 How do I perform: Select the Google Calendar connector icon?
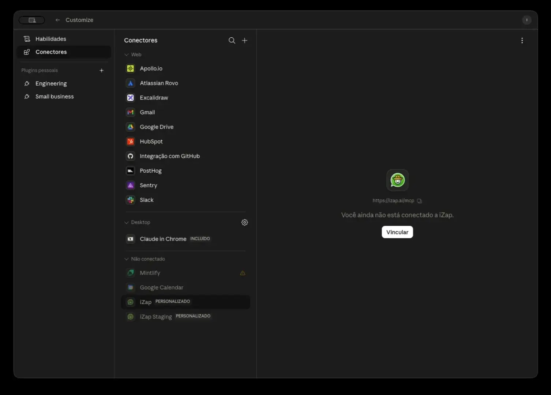pos(131,287)
